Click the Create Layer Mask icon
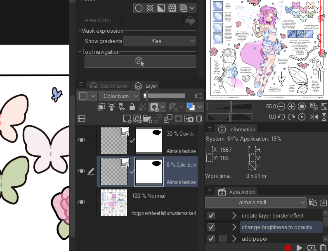 [x=178, y=119]
